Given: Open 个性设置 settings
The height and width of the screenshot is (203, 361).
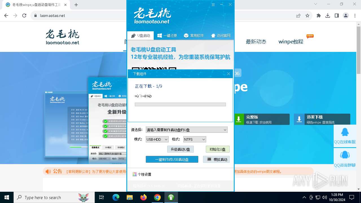Looking at the screenshot, I should click(142, 174).
